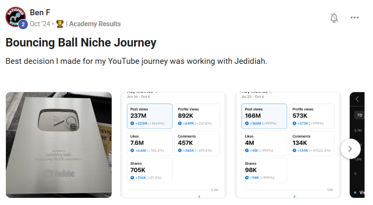This screenshot has width=373, height=205.
Task: Click the 457K Comments card
Action: (197, 143)
